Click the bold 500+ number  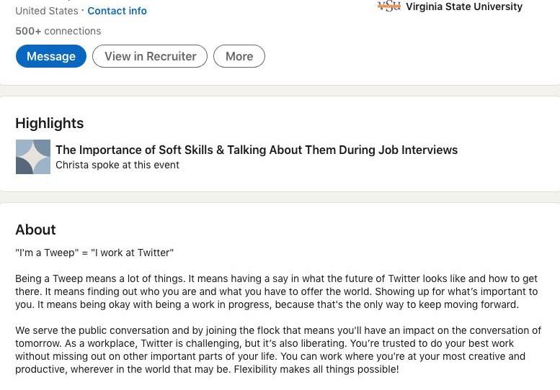(28, 31)
